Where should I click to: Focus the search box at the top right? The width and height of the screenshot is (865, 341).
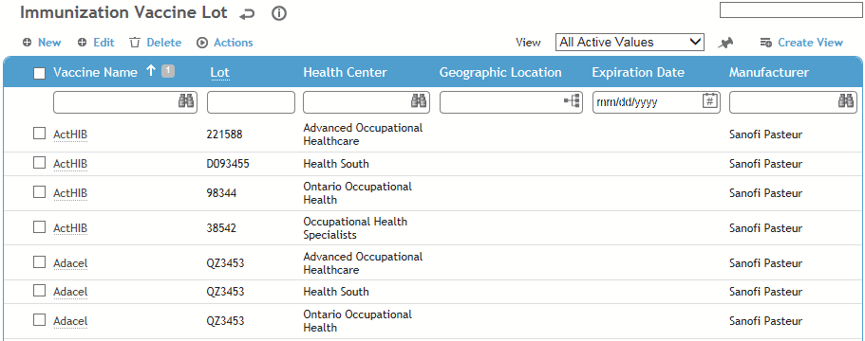[791, 9]
